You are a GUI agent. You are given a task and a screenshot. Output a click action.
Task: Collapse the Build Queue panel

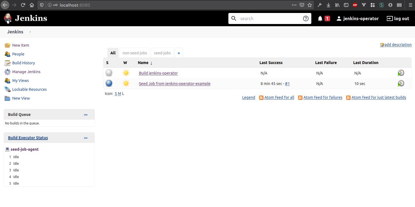click(85, 114)
